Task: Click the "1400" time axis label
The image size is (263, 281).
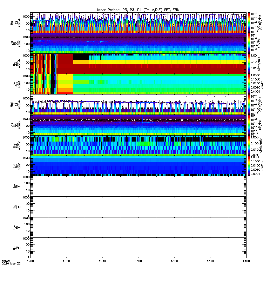Action: (x=246, y=261)
